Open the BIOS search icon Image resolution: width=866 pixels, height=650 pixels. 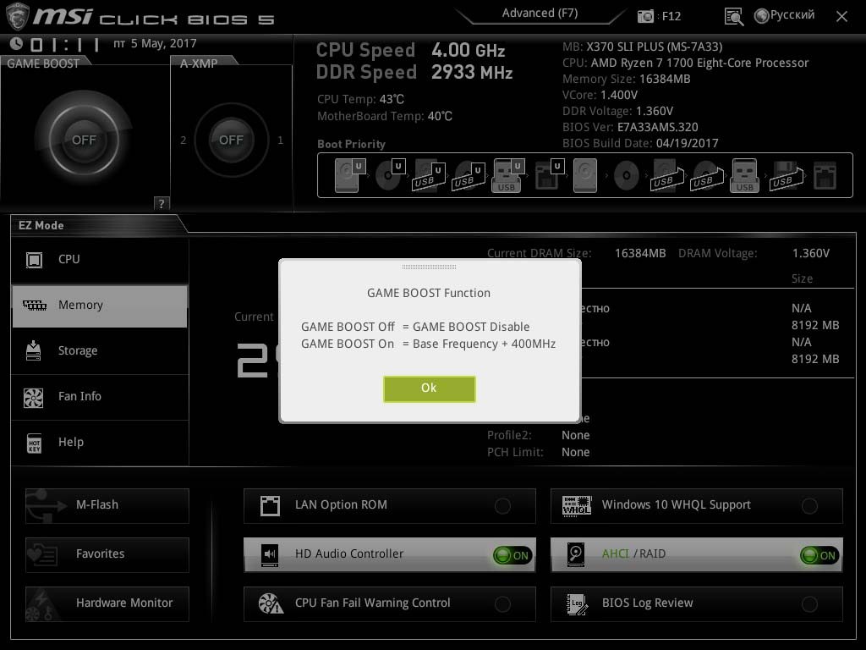733,17
